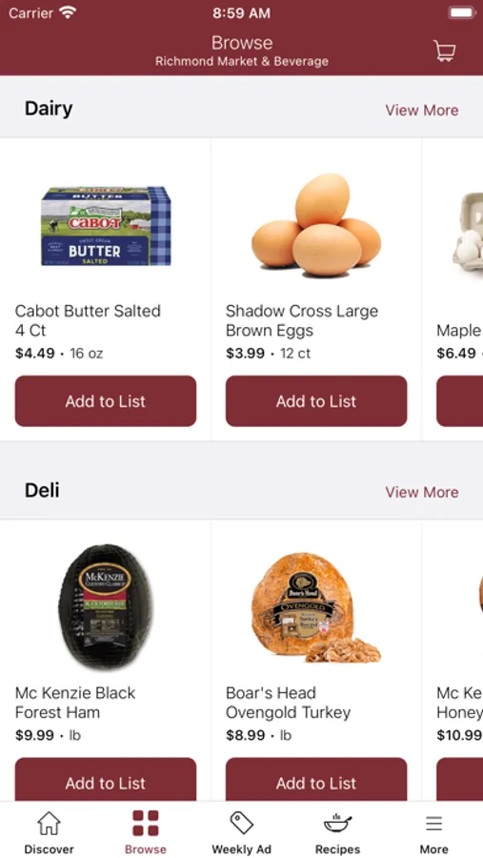Tap the battery status icon

(462, 12)
